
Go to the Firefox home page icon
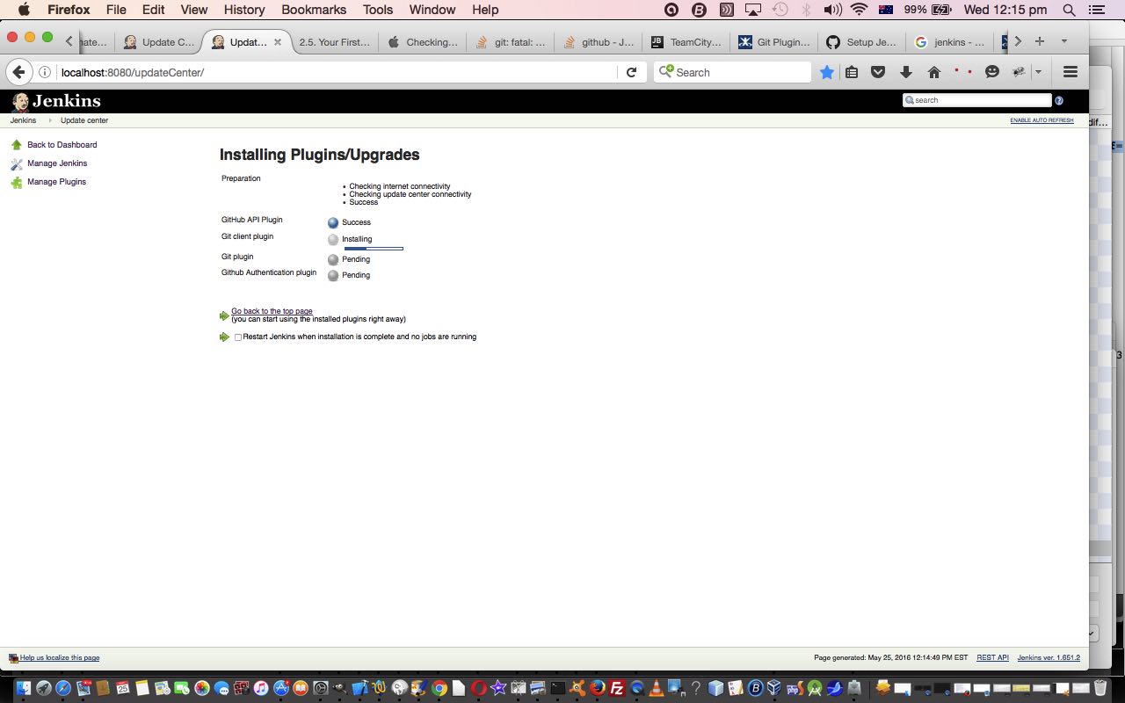pyautogui.click(x=934, y=72)
